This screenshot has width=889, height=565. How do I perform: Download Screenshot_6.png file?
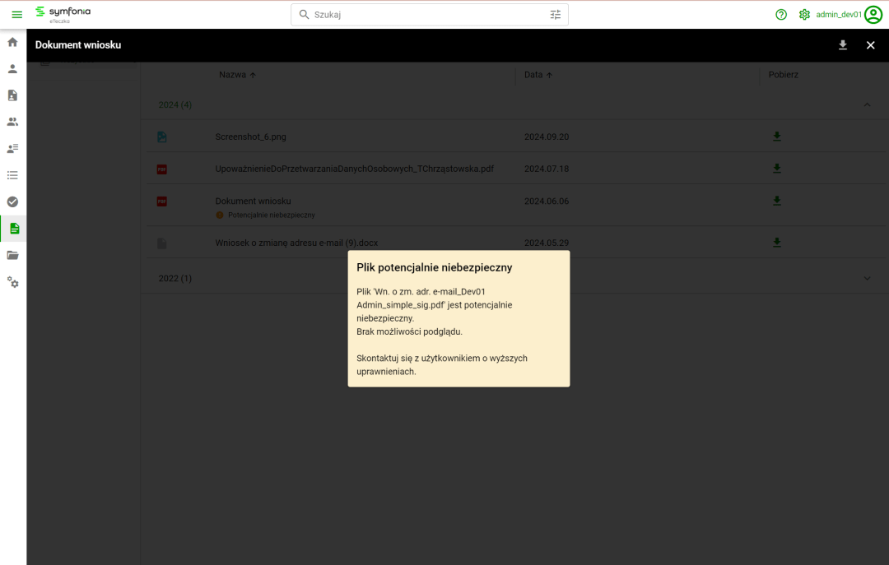[776, 137]
